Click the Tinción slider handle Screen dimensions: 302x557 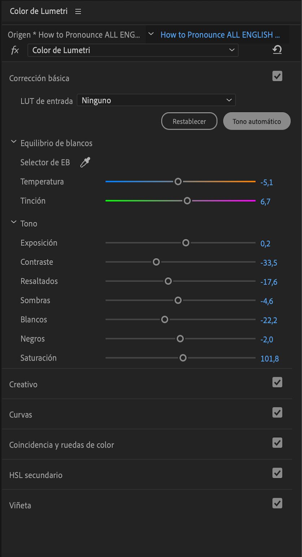click(x=187, y=200)
